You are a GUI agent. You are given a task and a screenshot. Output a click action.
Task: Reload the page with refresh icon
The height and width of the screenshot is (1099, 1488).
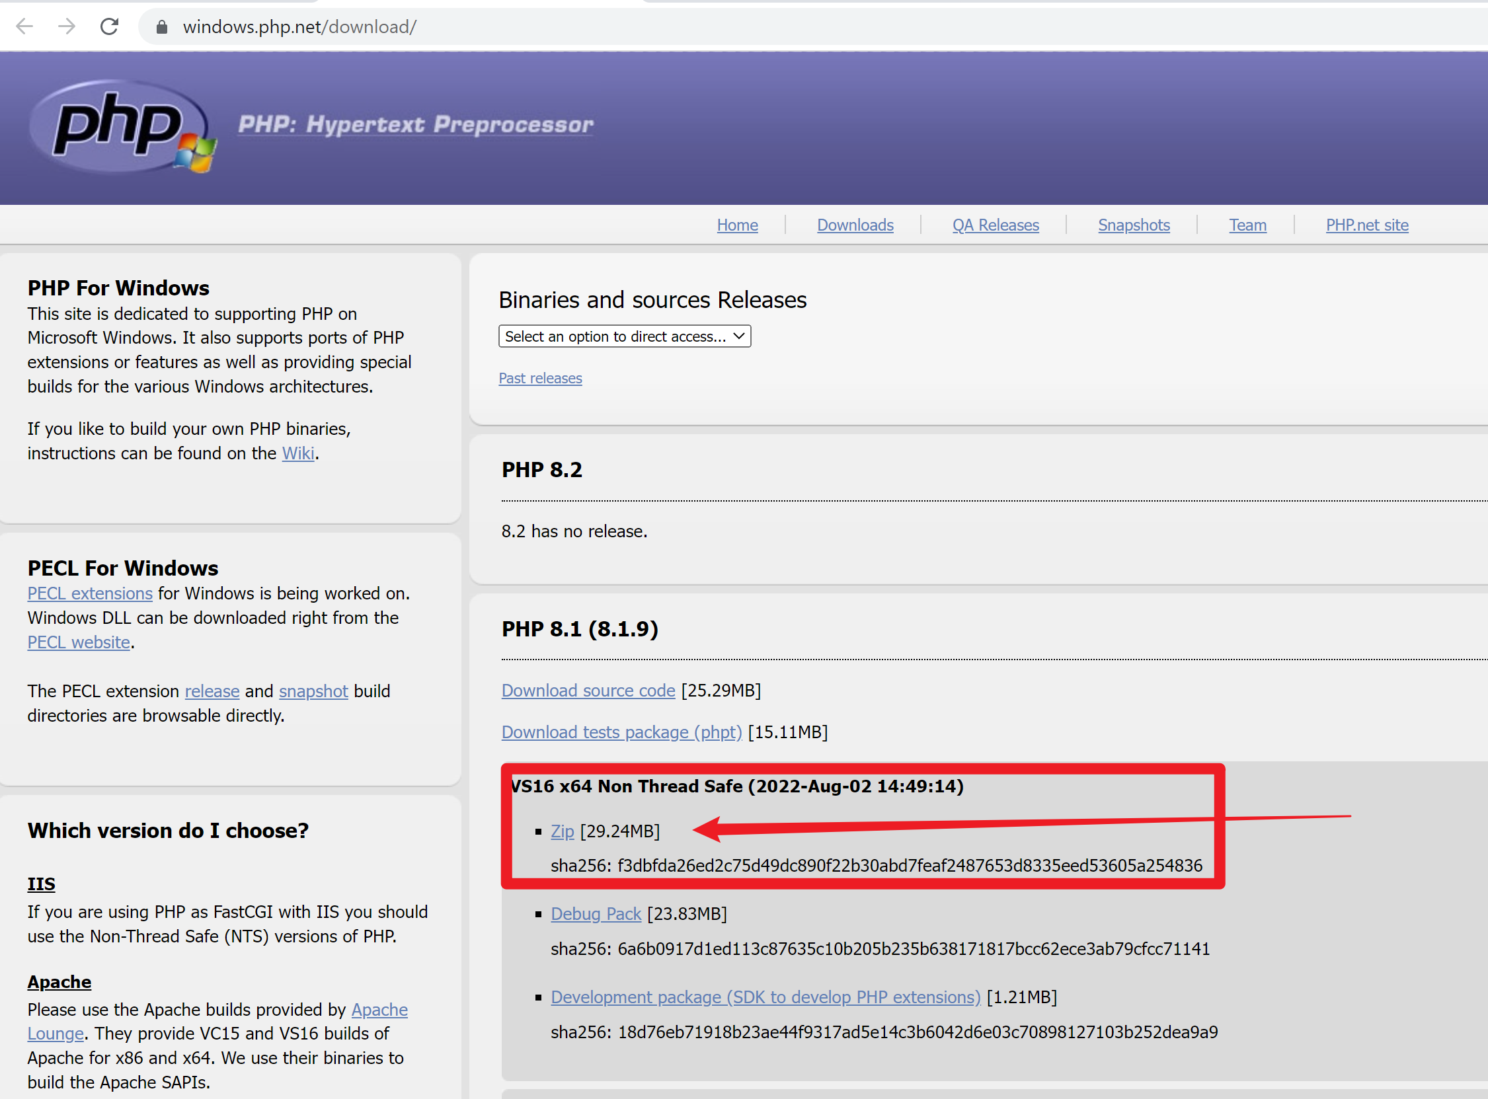click(x=109, y=26)
